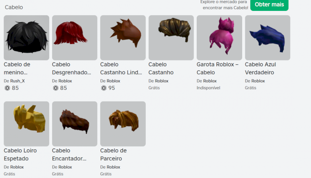This screenshot has height=178, width=311.
Task: Open the Rush_X creator link
Action: 17,81
